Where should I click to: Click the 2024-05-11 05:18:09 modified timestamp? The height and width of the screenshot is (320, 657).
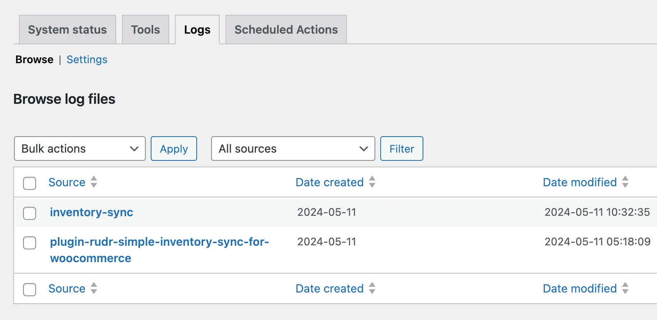[597, 242]
